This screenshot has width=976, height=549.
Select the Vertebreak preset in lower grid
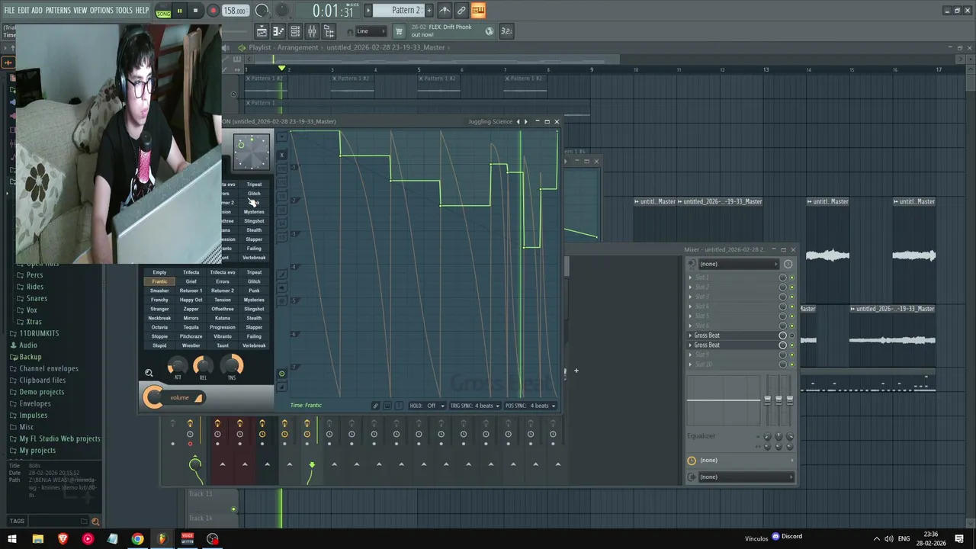[254, 345]
